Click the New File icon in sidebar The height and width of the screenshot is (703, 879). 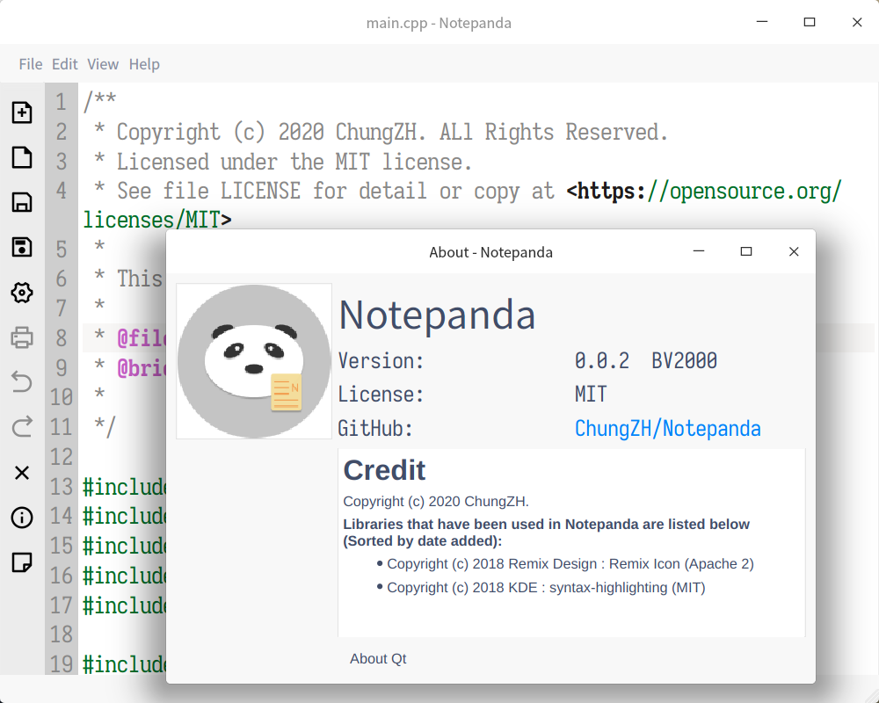(x=22, y=112)
